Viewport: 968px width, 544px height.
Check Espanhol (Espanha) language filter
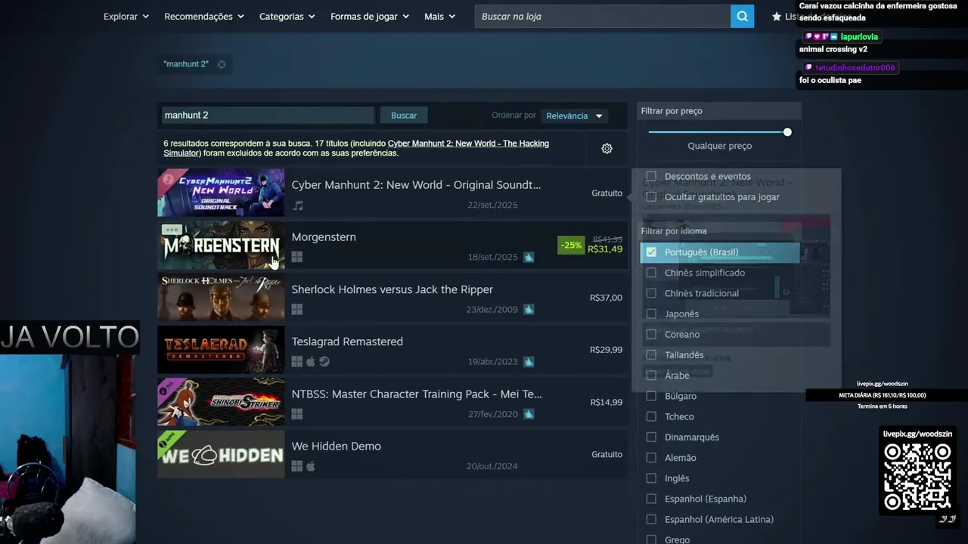click(651, 499)
